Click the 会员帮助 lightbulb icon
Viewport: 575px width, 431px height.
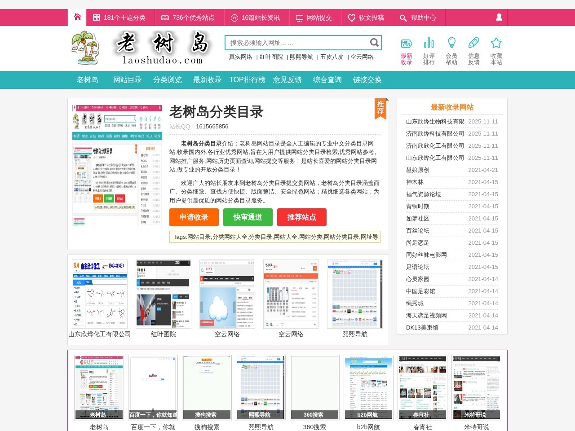coord(451,42)
